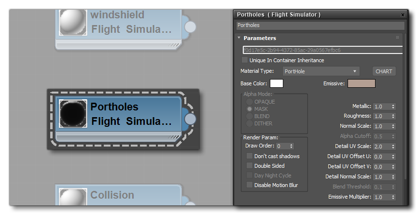Click the material name field Portholes
Image resolution: width=418 pixels, height=215 pixels.
tap(320, 25)
